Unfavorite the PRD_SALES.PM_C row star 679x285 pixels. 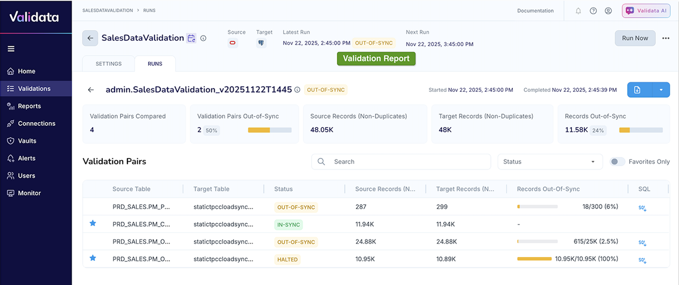tap(93, 223)
